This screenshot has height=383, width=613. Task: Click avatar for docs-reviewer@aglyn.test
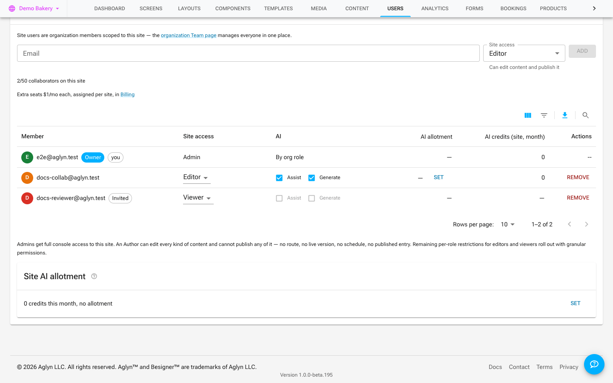click(27, 198)
